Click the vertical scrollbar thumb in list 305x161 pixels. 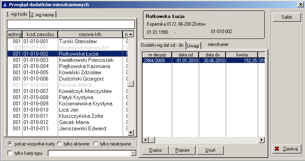click(x=131, y=83)
